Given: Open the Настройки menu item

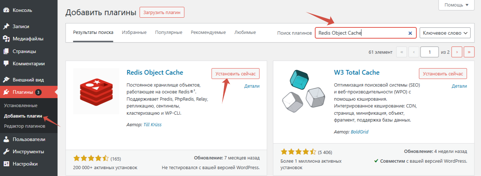Looking at the screenshot, I should click(x=29, y=164).
